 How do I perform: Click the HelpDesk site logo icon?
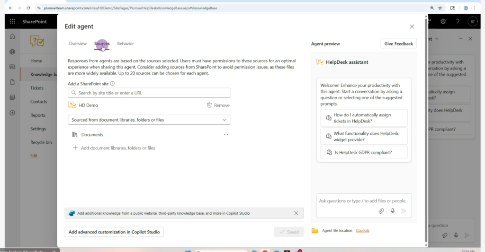[x=37, y=41]
